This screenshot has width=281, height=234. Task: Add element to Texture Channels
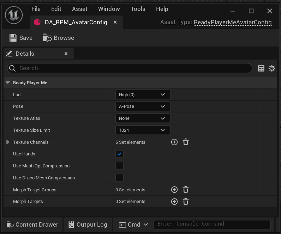click(174, 142)
